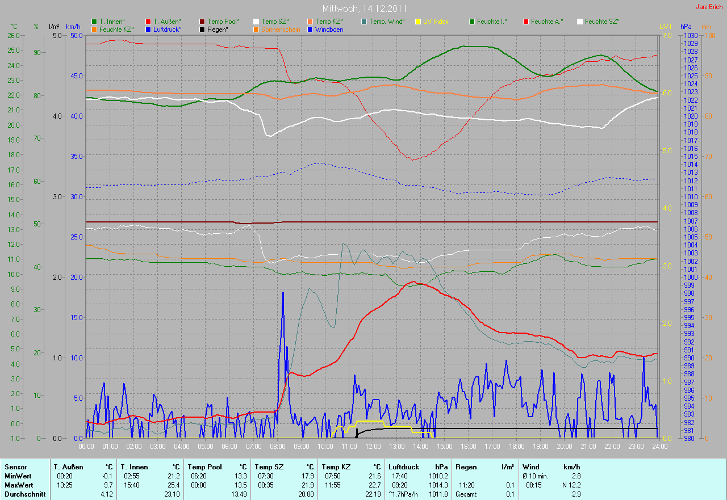The width and height of the screenshot is (727, 500).
Task: Click the blue Windböen legend swatch
Action: click(x=311, y=29)
